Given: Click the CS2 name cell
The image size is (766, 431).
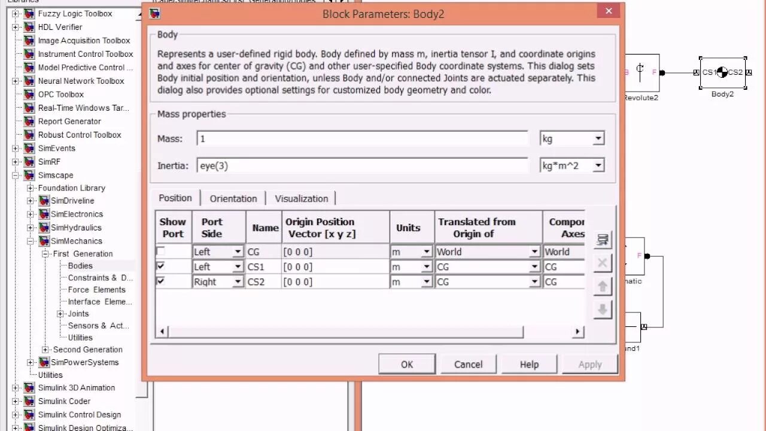Looking at the screenshot, I should click(x=263, y=282).
